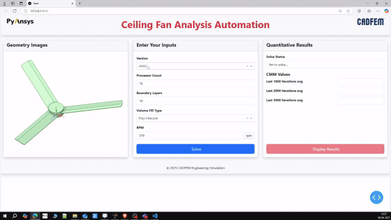Switch to Microsoft Edge on the taskbar

(35, 216)
